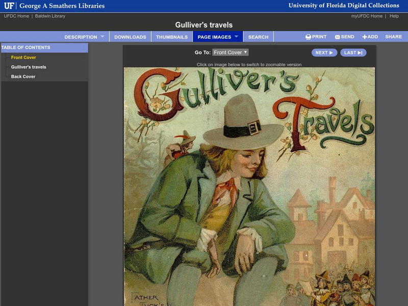The width and height of the screenshot is (408, 306).
Task: Visit the Baldwin Library link
Action: tap(49, 15)
